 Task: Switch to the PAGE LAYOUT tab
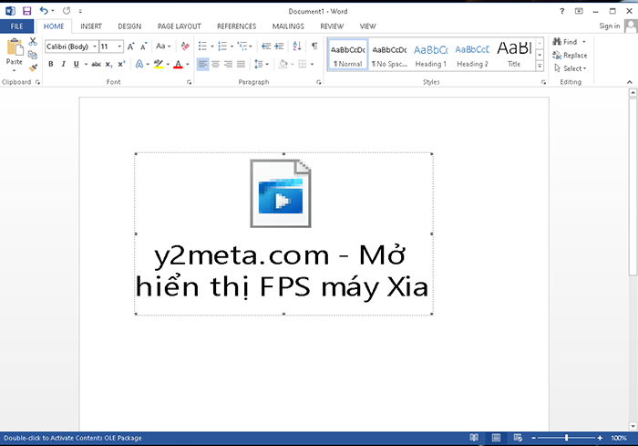click(179, 26)
